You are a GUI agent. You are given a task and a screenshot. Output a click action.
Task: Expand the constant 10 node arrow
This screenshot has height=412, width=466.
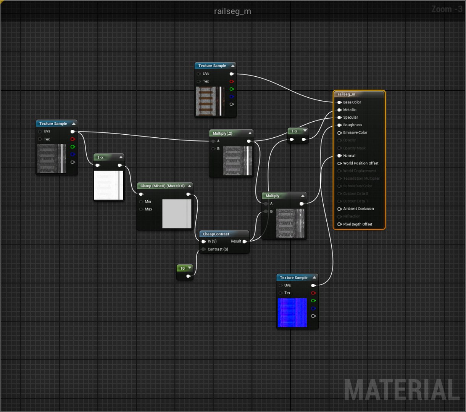pyautogui.click(x=189, y=268)
